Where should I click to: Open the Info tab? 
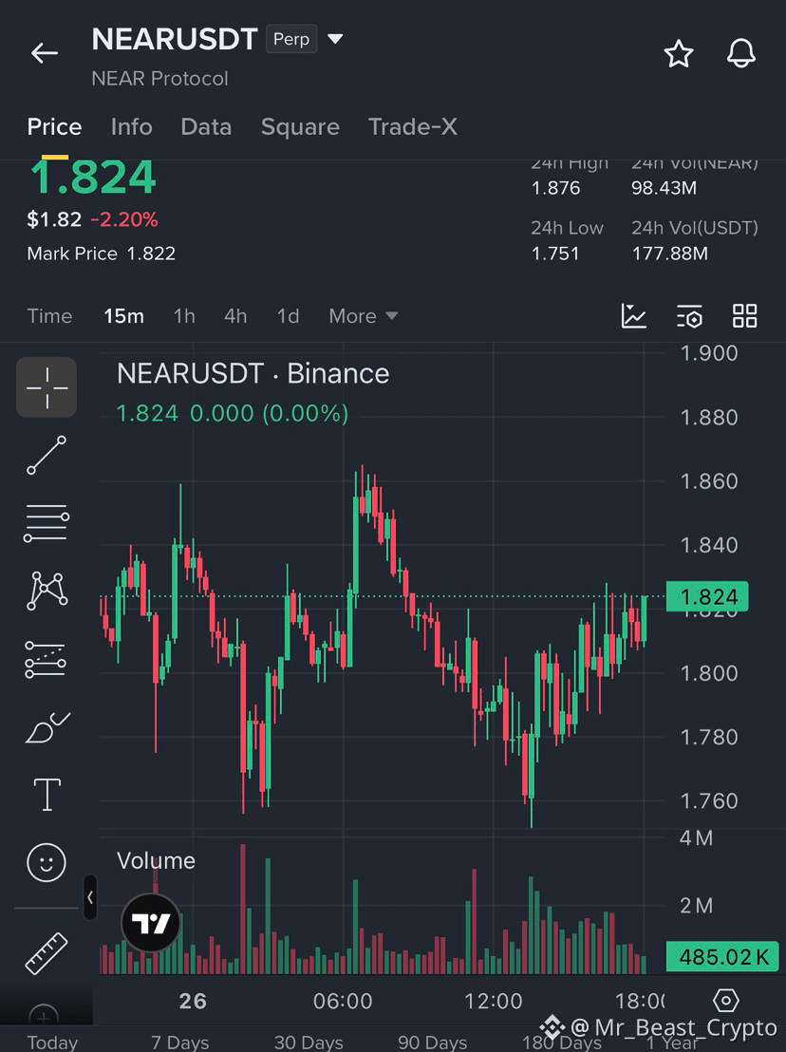coord(131,127)
